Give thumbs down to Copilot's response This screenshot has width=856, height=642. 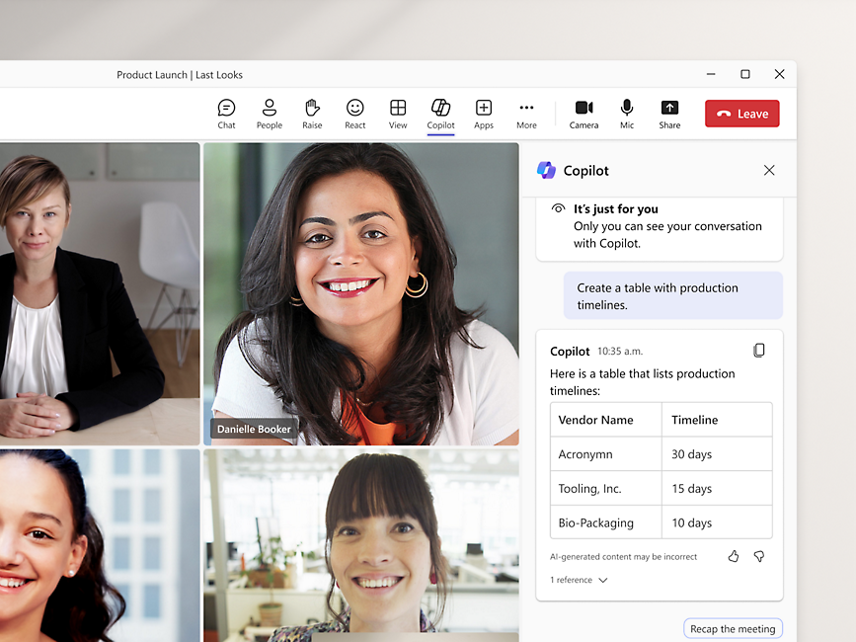coord(759,556)
